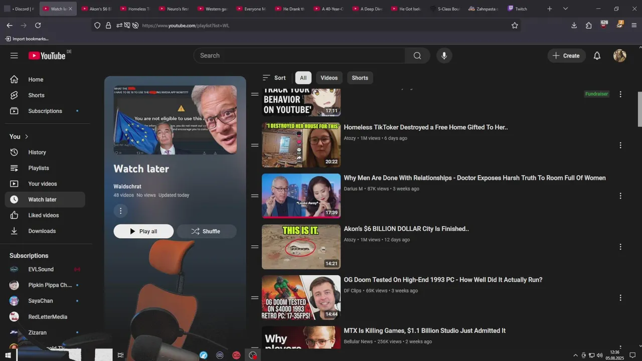The image size is (642, 361).
Task: Open the tracking protection shield
Action: click(97, 25)
